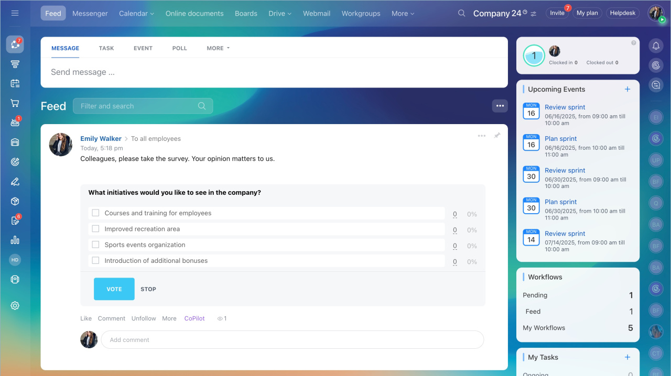Open CoPilot link under the post

[194, 318]
